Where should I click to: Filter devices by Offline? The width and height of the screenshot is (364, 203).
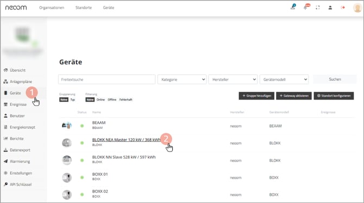point(112,100)
